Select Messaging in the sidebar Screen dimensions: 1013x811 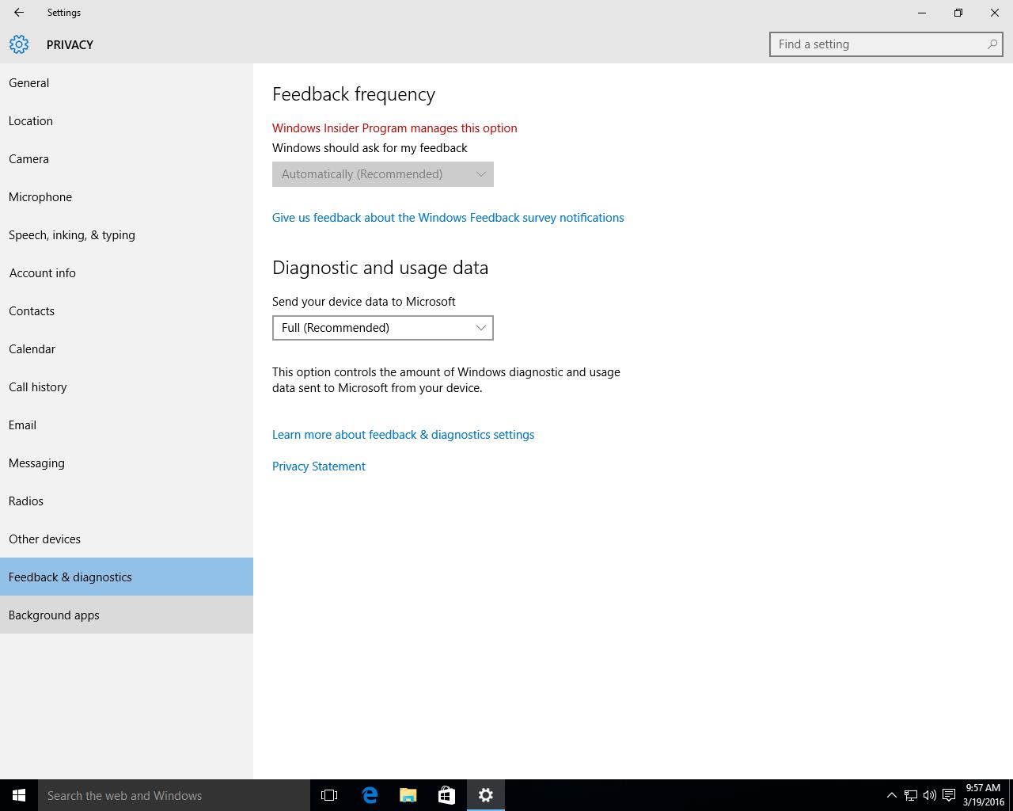coord(127,463)
